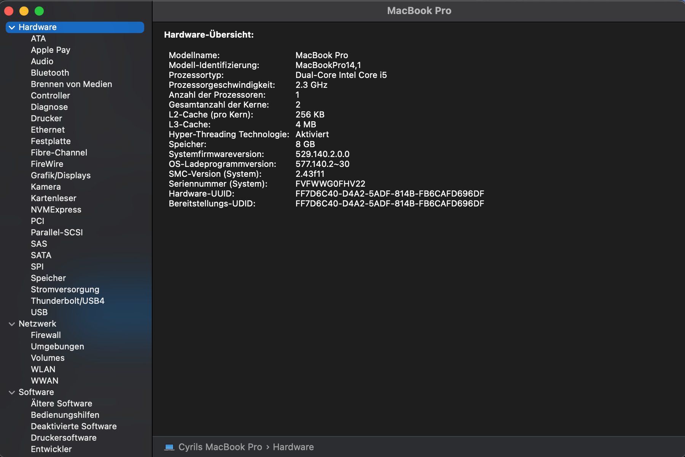Open the SPI entry
Image resolution: width=685 pixels, height=457 pixels.
tap(37, 267)
